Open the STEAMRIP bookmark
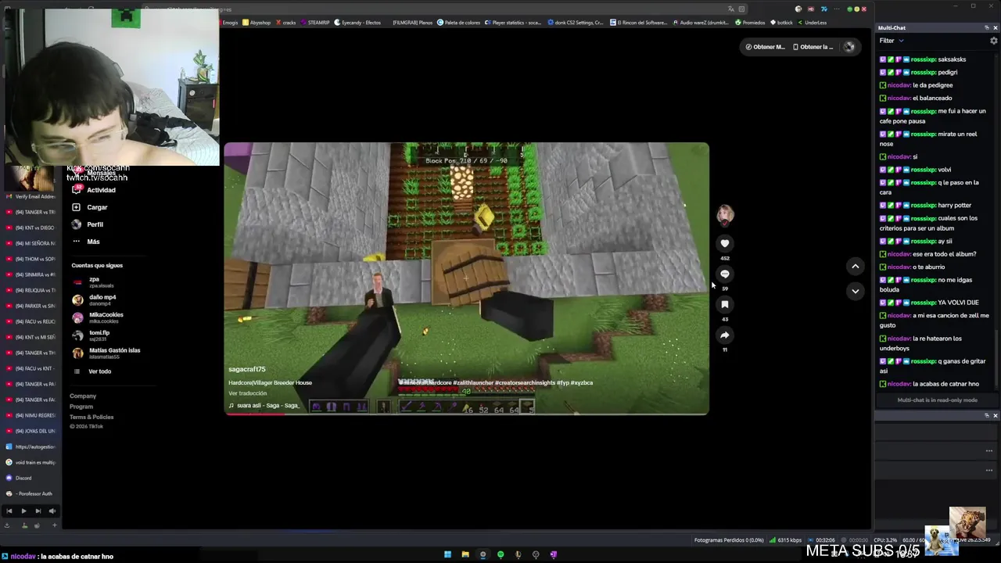1001x563 pixels. [x=315, y=23]
